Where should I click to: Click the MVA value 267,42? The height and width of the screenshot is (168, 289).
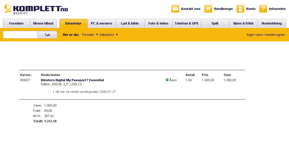pos(49,116)
